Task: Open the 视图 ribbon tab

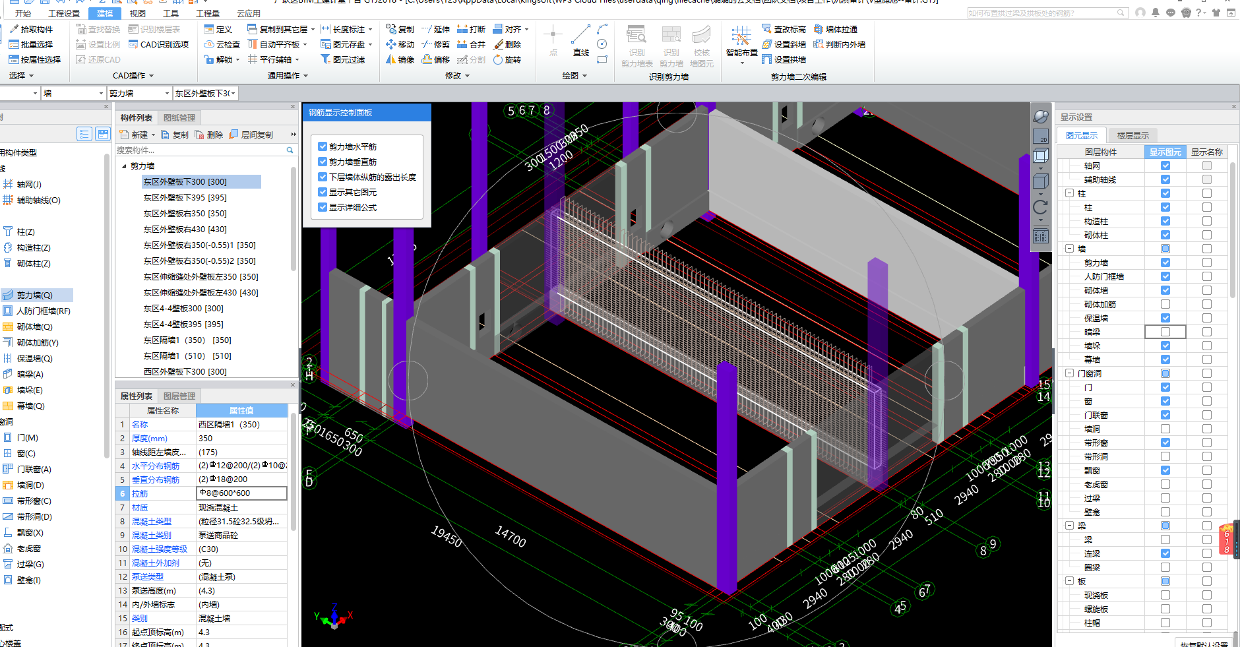Action: point(138,13)
